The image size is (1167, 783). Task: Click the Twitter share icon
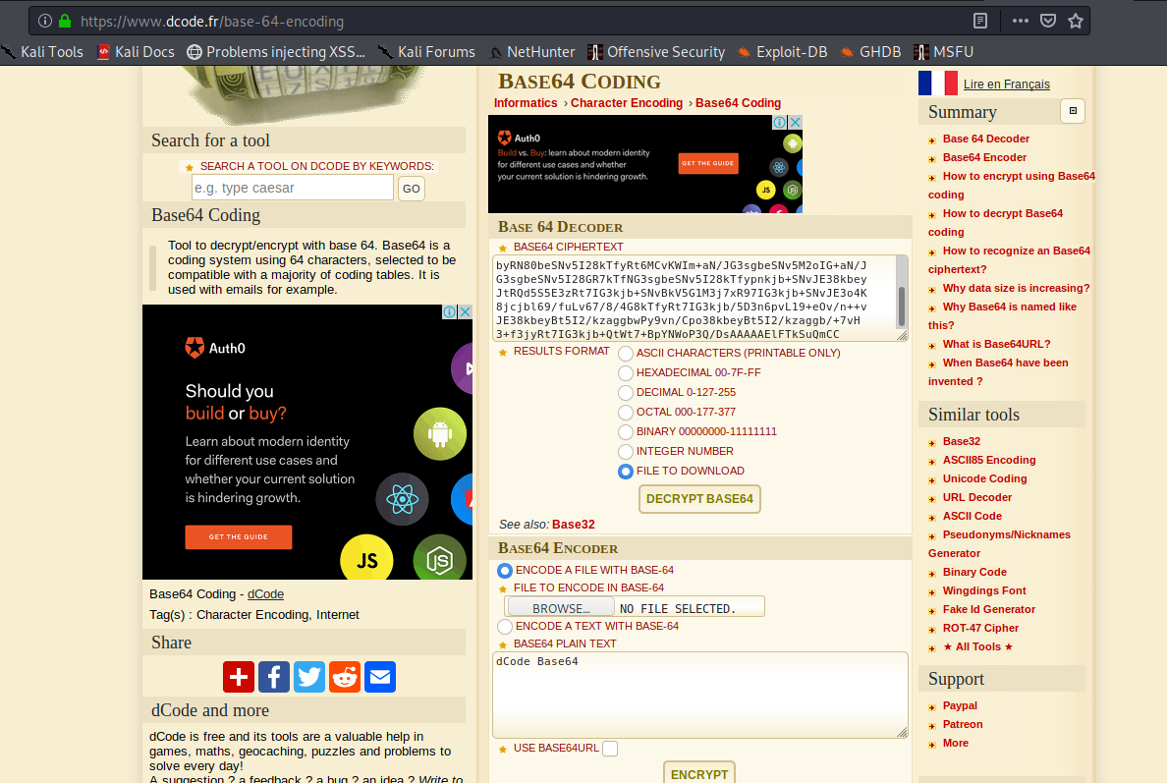point(308,676)
